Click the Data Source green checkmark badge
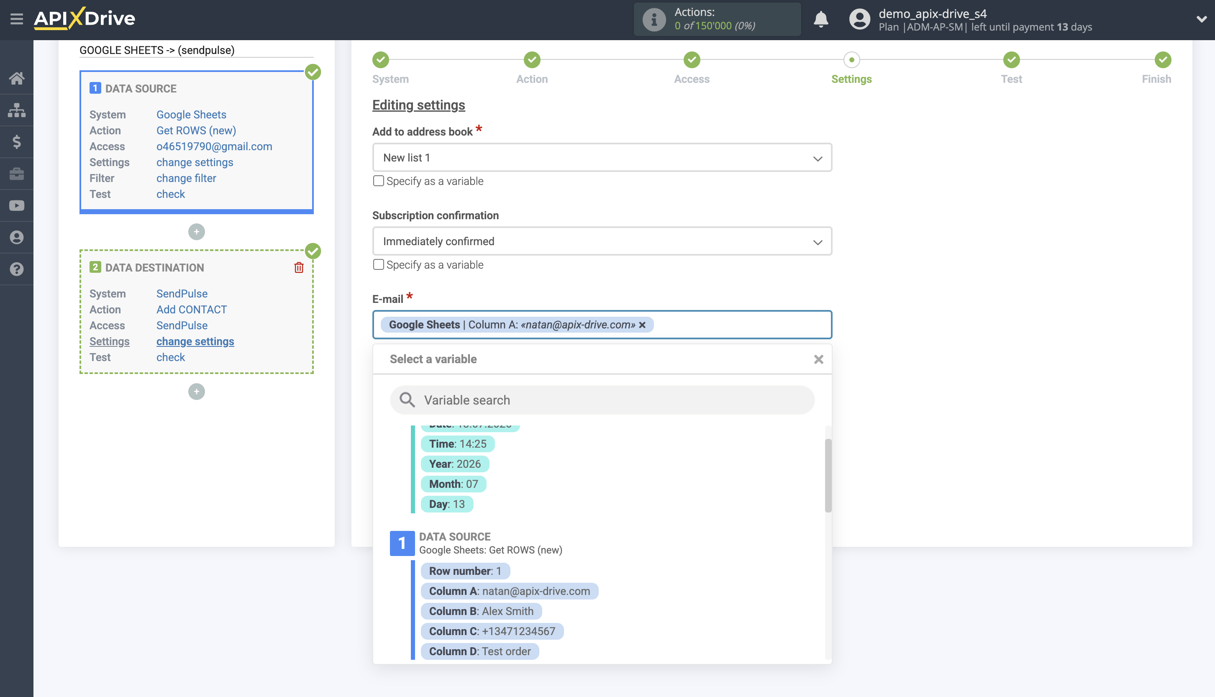This screenshot has width=1215, height=697. click(x=313, y=72)
